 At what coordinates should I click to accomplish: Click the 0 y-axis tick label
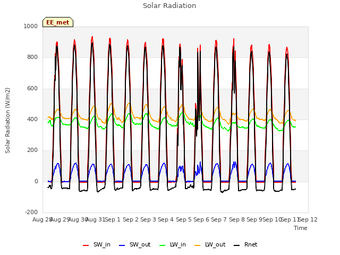(36, 182)
